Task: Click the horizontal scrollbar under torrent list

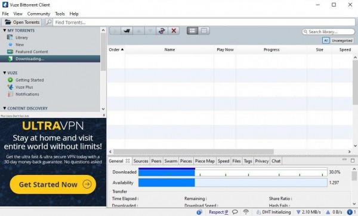Action: (193, 152)
